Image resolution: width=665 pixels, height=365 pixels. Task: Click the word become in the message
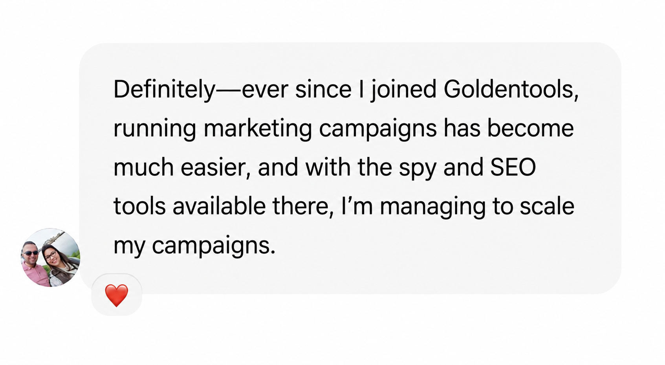click(531, 128)
